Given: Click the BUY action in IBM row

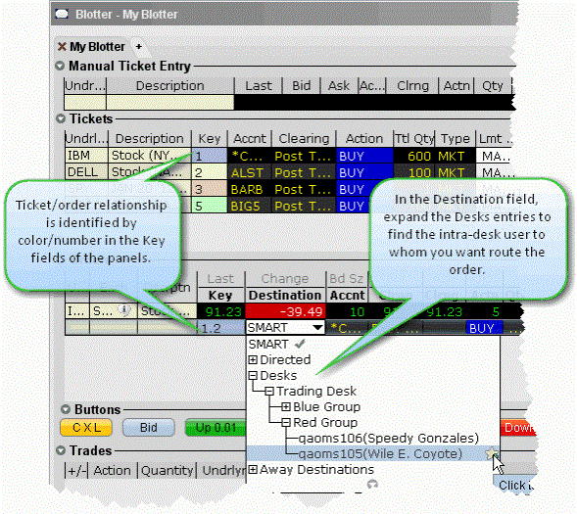Looking at the screenshot, I should coord(364,156).
